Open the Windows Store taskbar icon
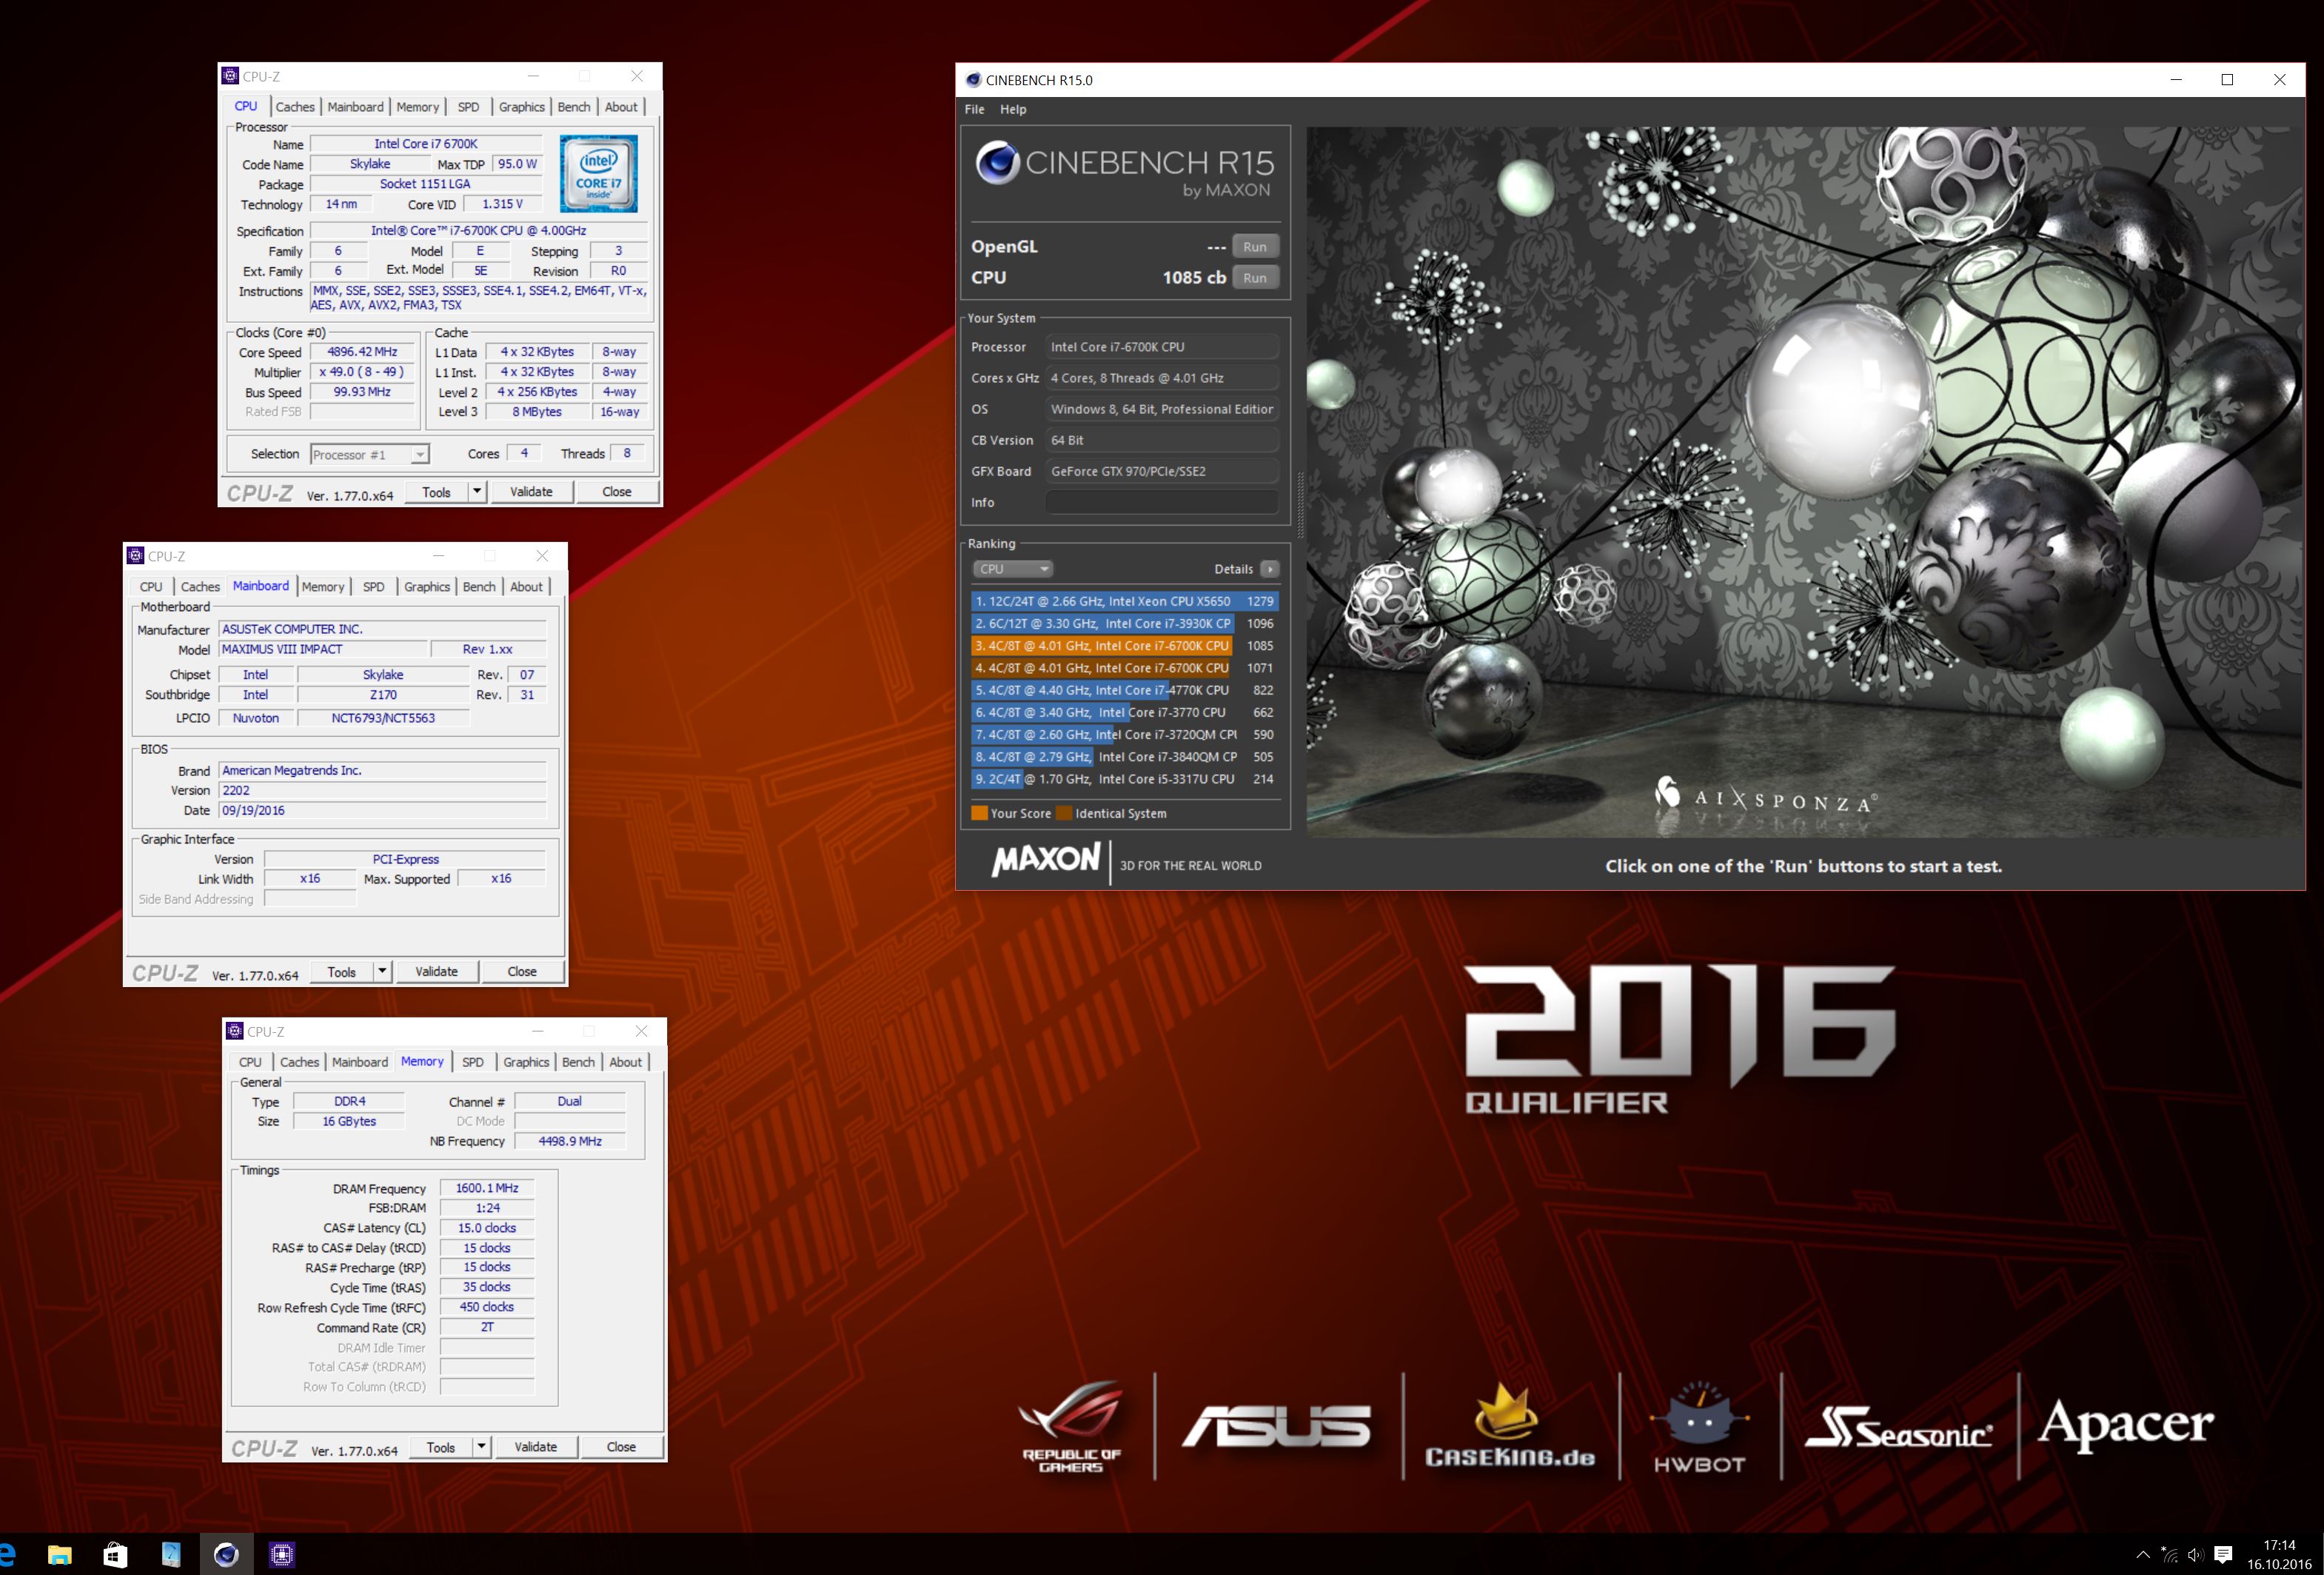This screenshot has width=2324, height=1575. 115,1554
